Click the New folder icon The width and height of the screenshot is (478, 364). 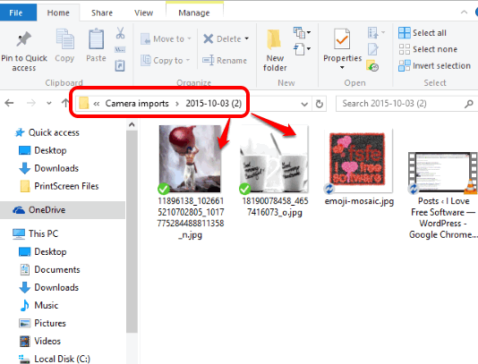(274, 39)
